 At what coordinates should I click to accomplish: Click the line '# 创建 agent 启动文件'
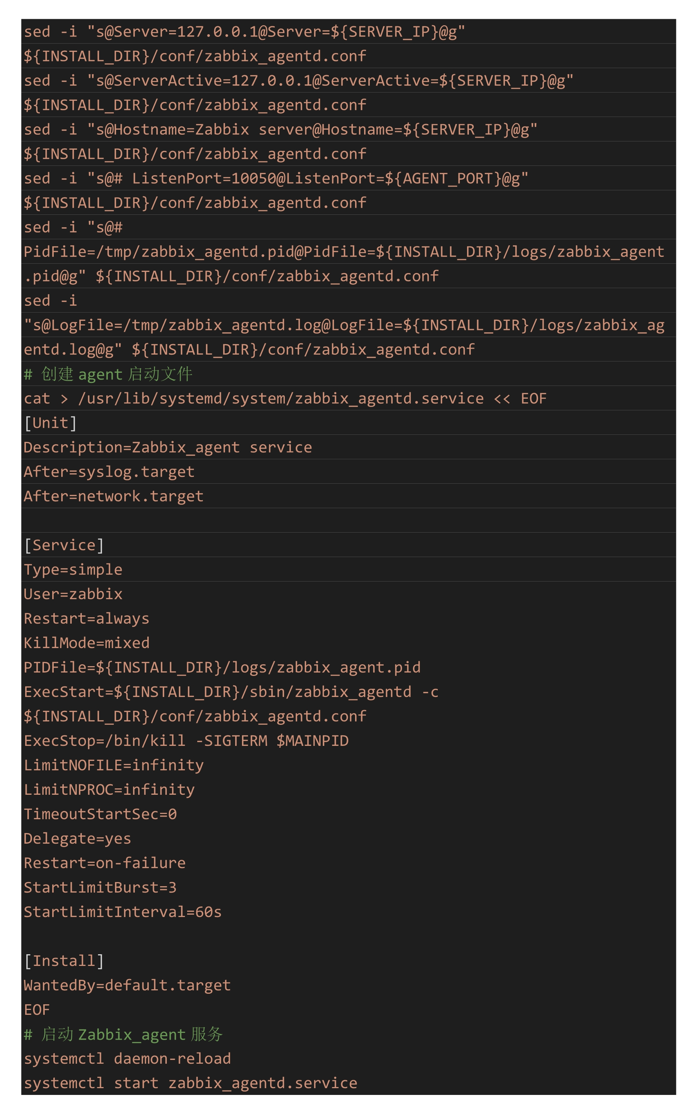coord(108,374)
